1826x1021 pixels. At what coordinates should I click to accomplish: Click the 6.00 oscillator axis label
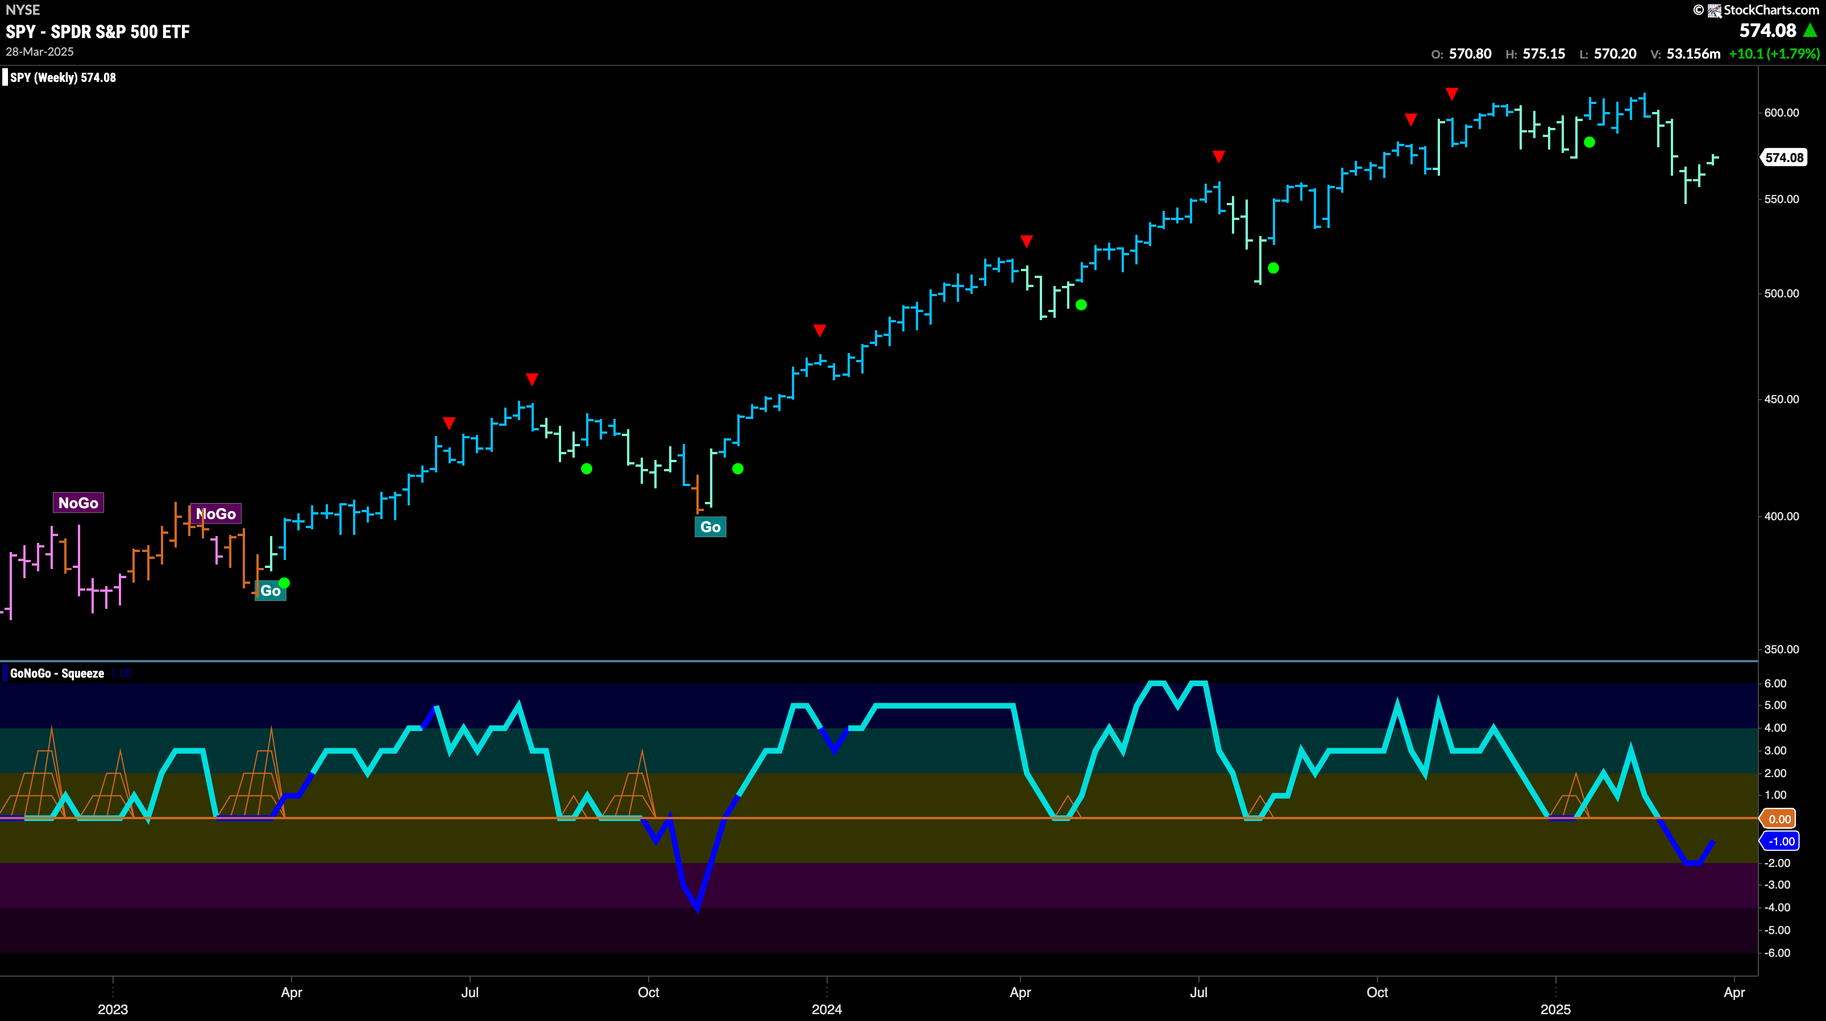coord(1775,683)
